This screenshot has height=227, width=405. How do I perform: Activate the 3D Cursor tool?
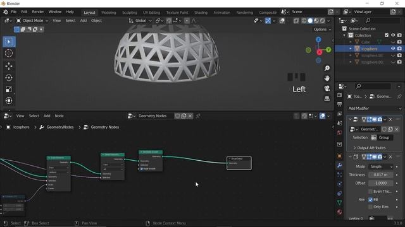point(9,53)
